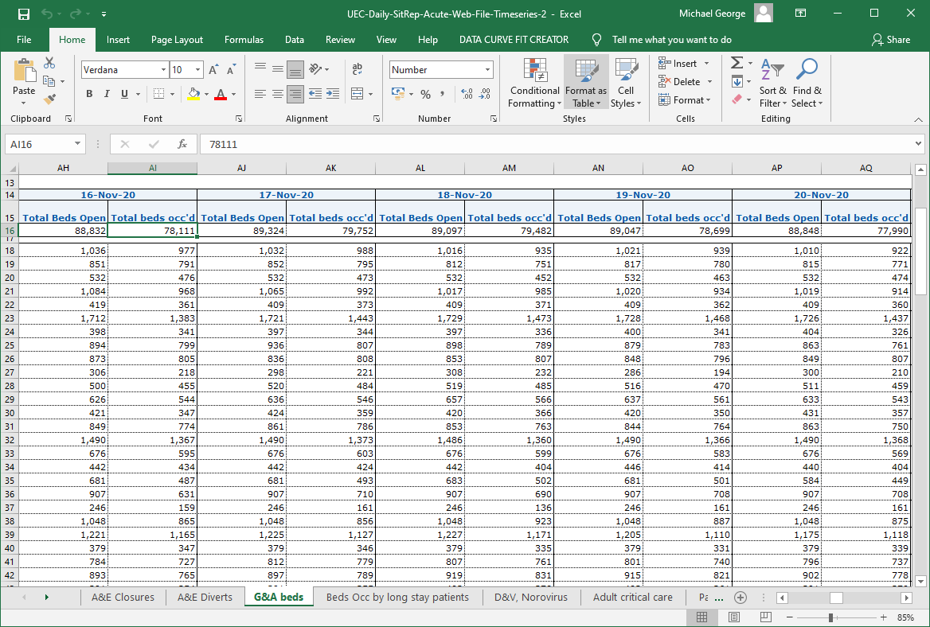Open Cell Styles gallery
This screenshot has height=627, width=930.
pos(626,83)
